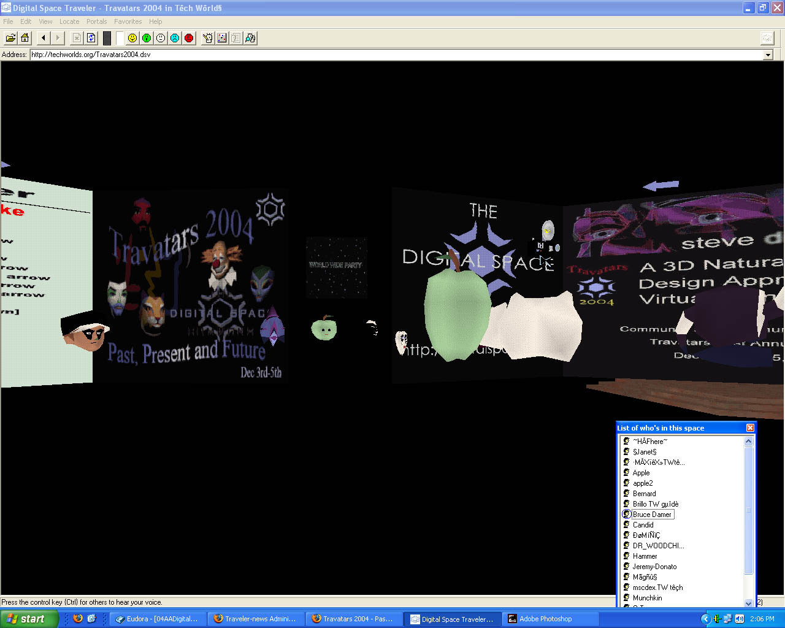The height and width of the screenshot is (628, 785).
Task: Select the white neutral face expression
Action: [161, 38]
